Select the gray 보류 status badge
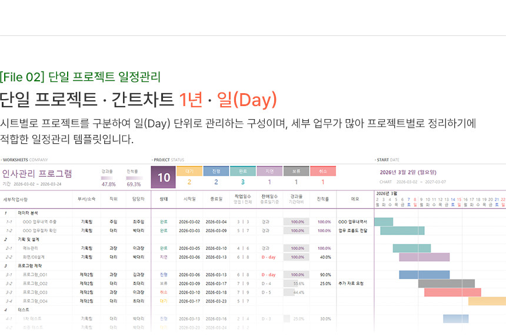This screenshot has height=336, width=506. [296, 172]
